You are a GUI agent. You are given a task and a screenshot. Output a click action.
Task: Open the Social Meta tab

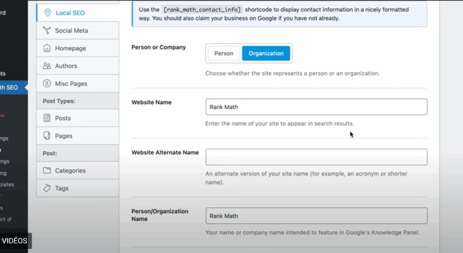(78, 30)
